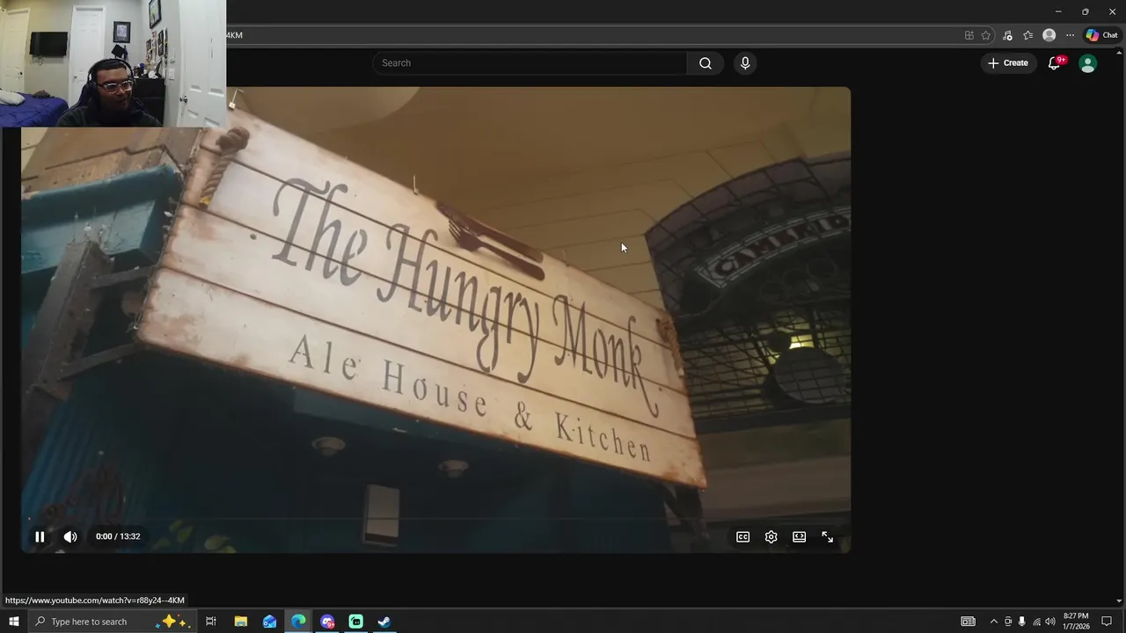The width and height of the screenshot is (1126, 633).
Task: Open Outlook mail from the taskbar
Action: [x=269, y=622]
